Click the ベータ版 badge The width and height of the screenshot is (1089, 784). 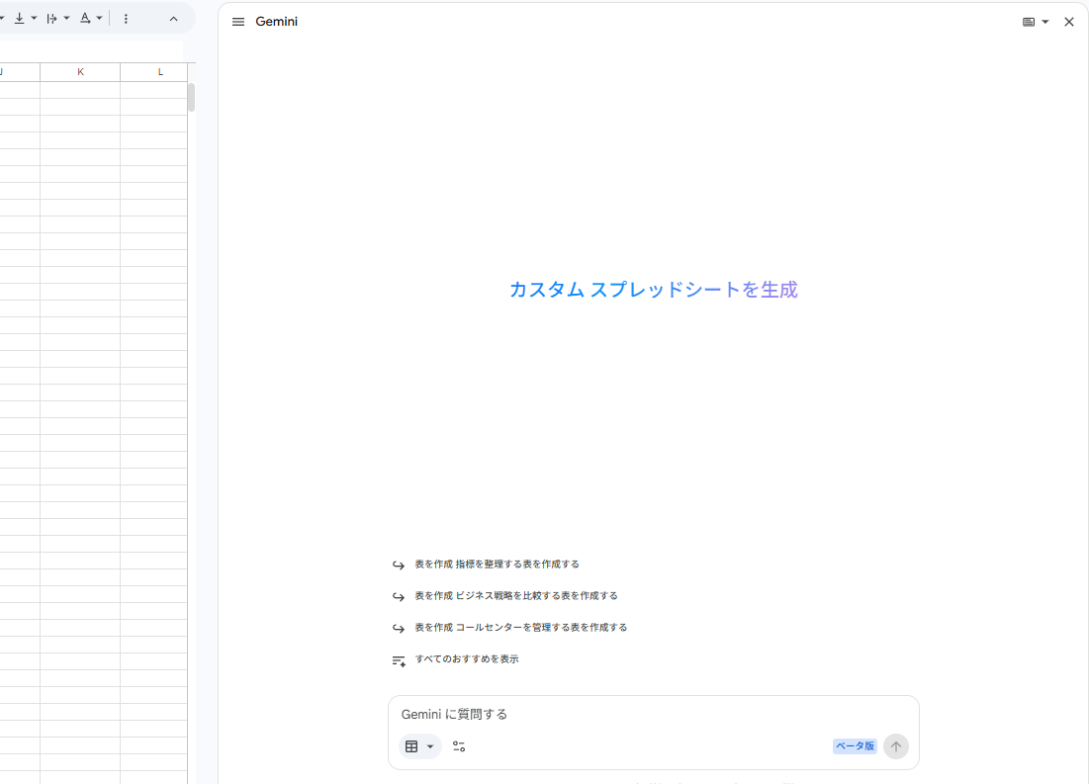tap(855, 746)
